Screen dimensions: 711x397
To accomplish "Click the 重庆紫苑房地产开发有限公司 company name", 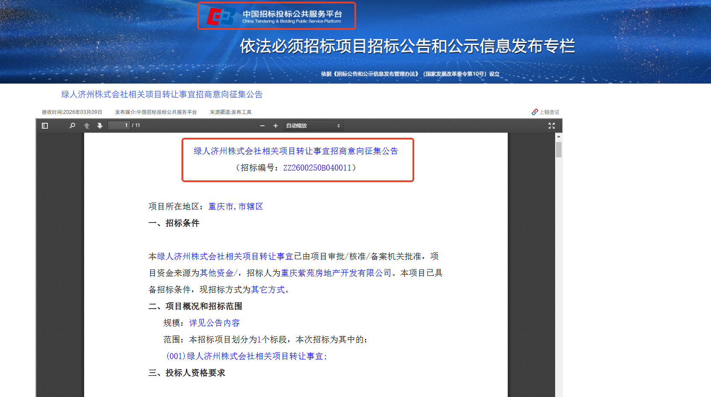I will pos(336,273).
